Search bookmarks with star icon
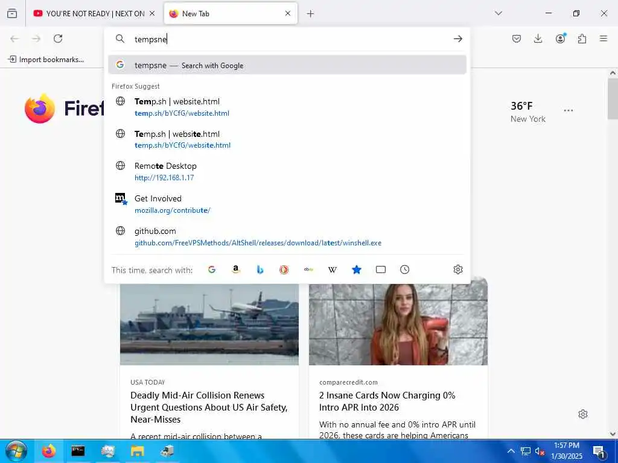The width and height of the screenshot is (618, 463). 356,269
